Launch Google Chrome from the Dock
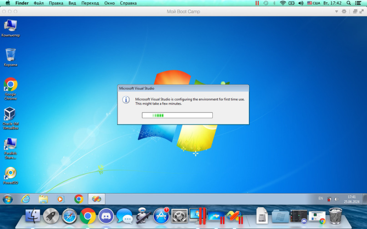This screenshot has height=229, width=367. point(88,216)
